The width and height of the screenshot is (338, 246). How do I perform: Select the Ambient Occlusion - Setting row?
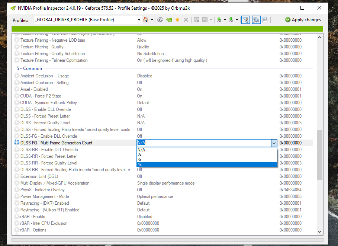click(x=162, y=83)
